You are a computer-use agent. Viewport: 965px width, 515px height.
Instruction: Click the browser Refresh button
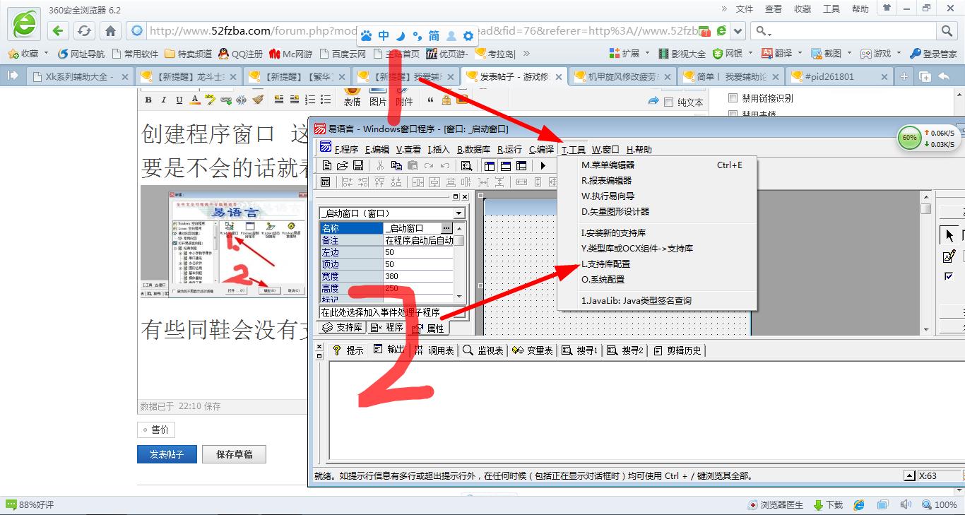84,30
